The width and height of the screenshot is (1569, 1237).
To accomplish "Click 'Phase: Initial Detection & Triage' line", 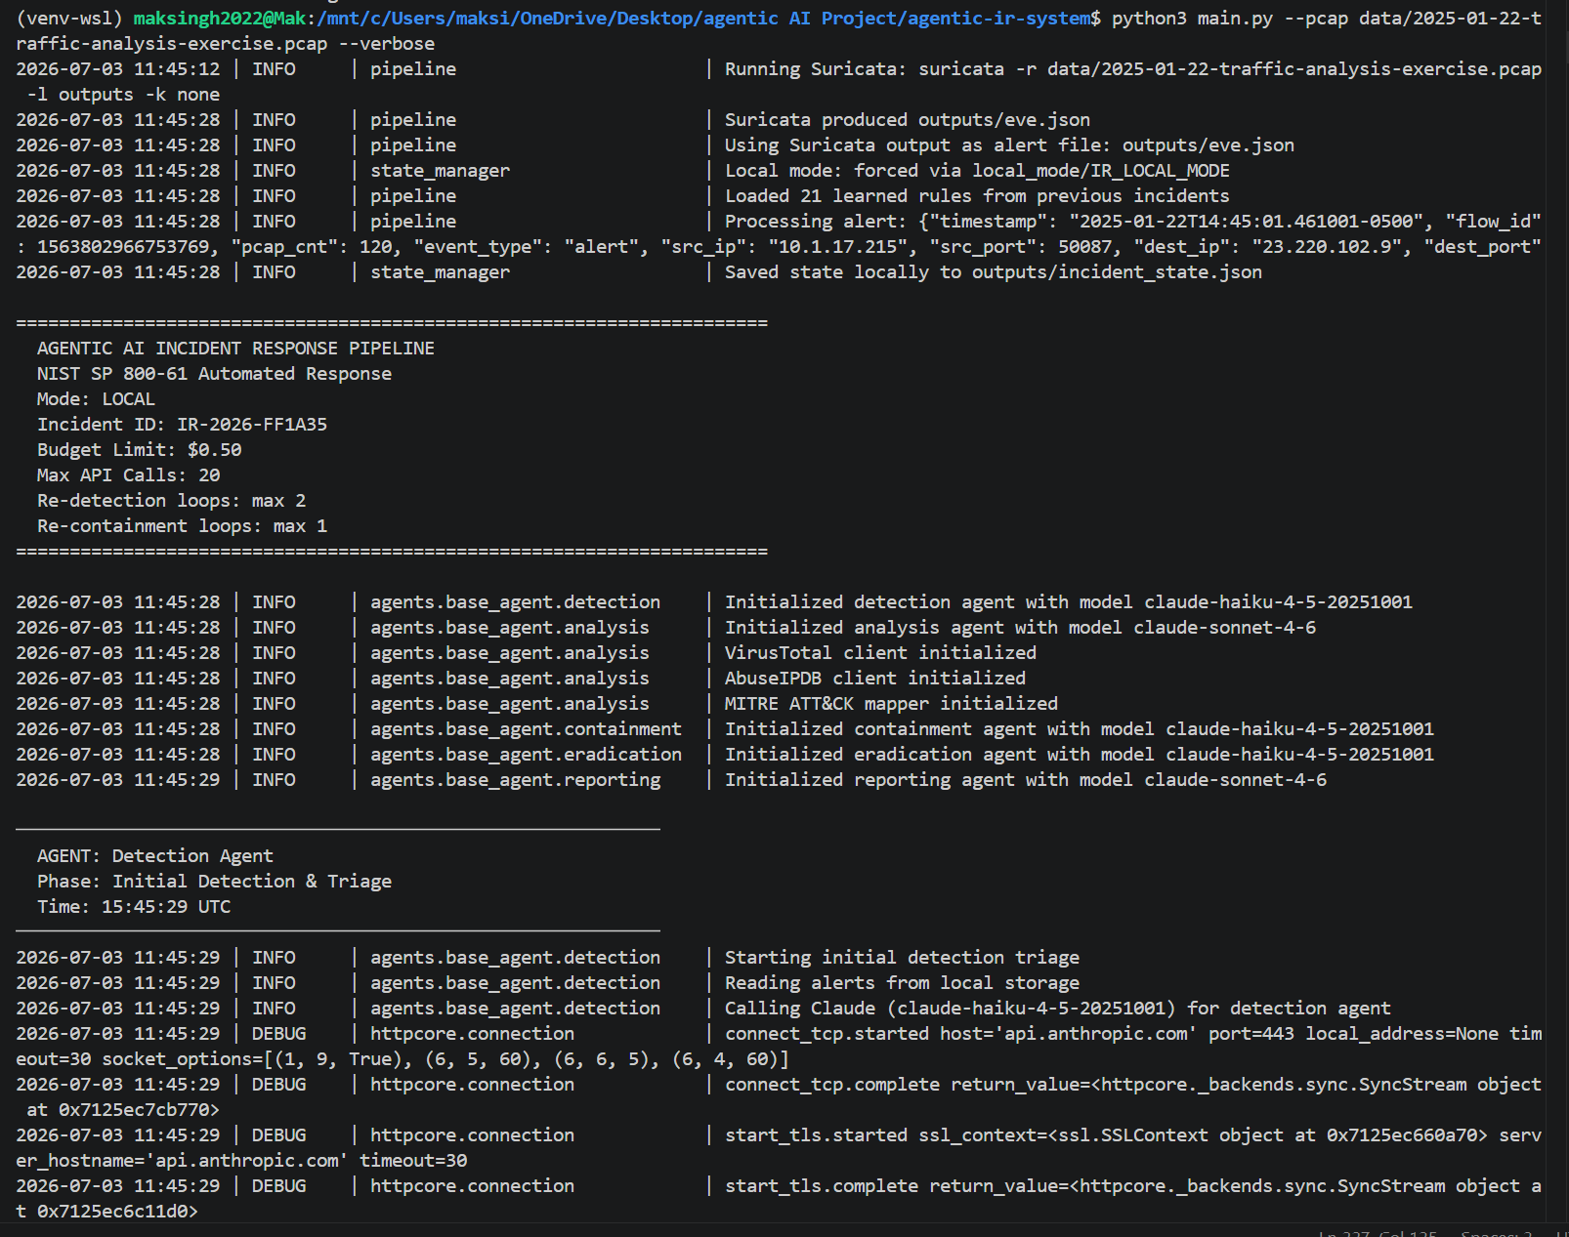I will [x=214, y=882].
